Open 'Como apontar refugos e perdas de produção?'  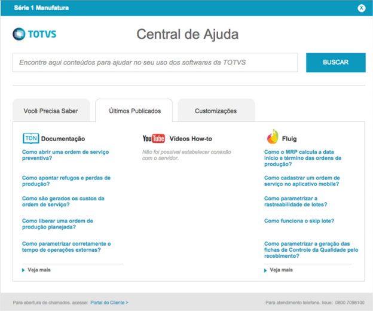click(x=66, y=181)
